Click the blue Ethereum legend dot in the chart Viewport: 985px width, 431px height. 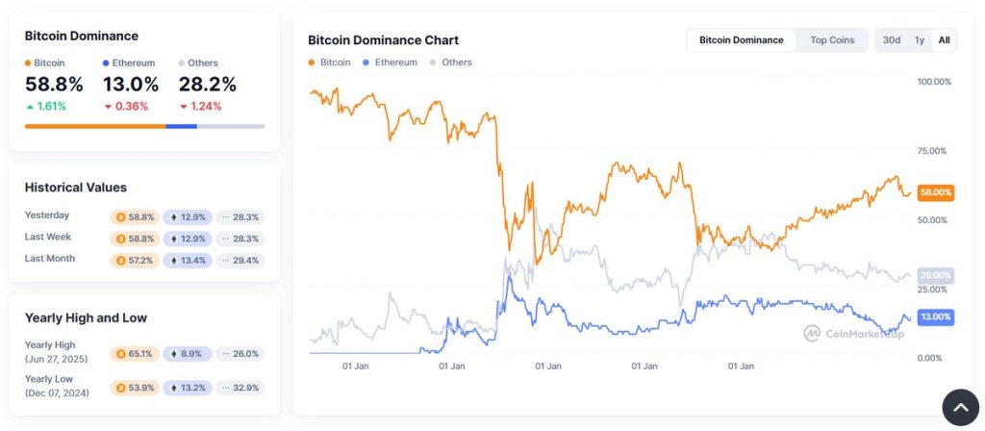pyautogui.click(x=367, y=63)
